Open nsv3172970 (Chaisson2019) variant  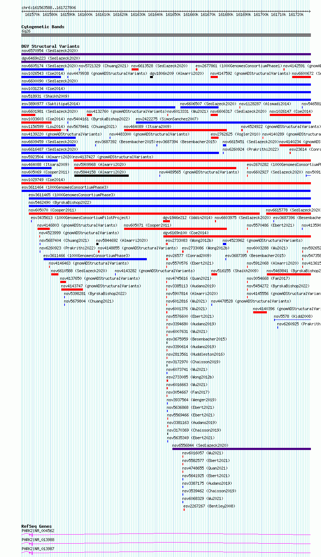click(194, 362)
